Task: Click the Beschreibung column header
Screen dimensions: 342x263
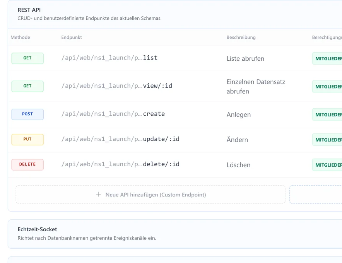Action: point(241,37)
